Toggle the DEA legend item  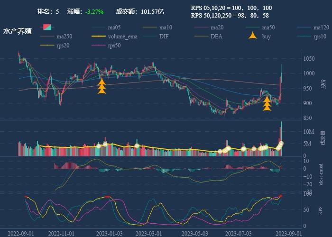[x=208, y=36]
